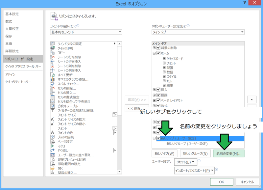The width and height of the screenshot is (263, 190).
Task: Confirm with the OK button
Action: [x=222, y=182]
